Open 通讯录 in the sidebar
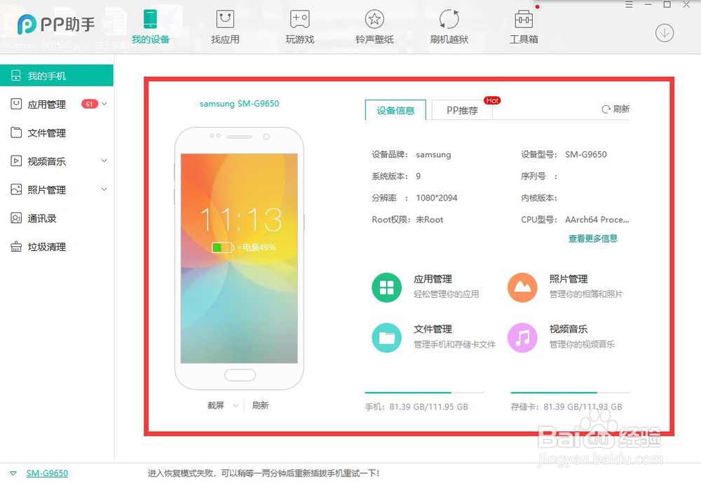701x483 pixels. tap(42, 218)
